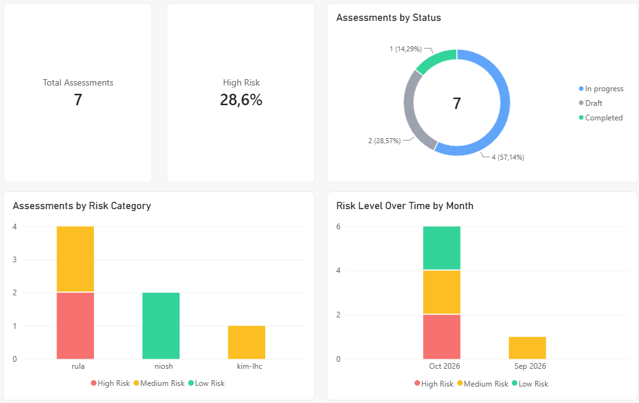The width and height of the screenshot is (639, 403).
Task: Click the red High Risk segment of Oct 2026 bar
Action: click(442, 336)
